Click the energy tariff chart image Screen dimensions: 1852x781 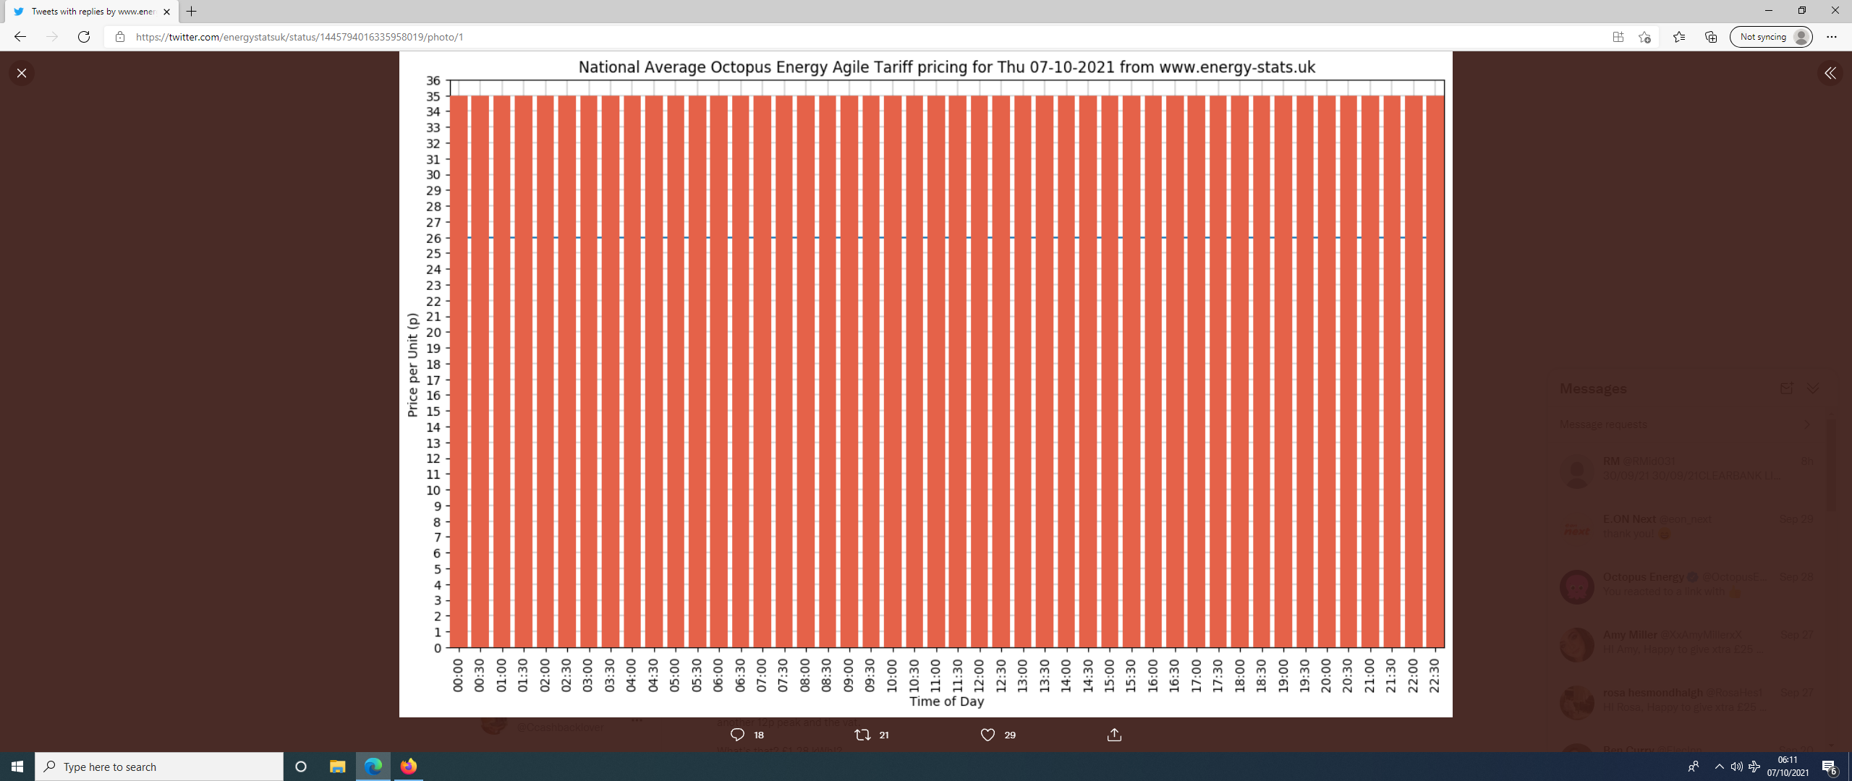click(925, 383)
